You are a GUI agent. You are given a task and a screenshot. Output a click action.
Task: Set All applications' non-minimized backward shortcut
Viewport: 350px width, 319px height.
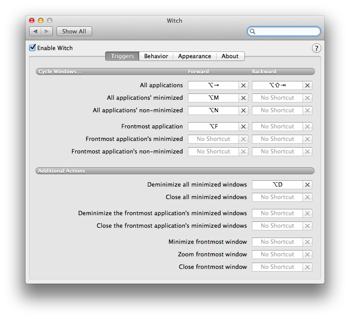[277, 111]
